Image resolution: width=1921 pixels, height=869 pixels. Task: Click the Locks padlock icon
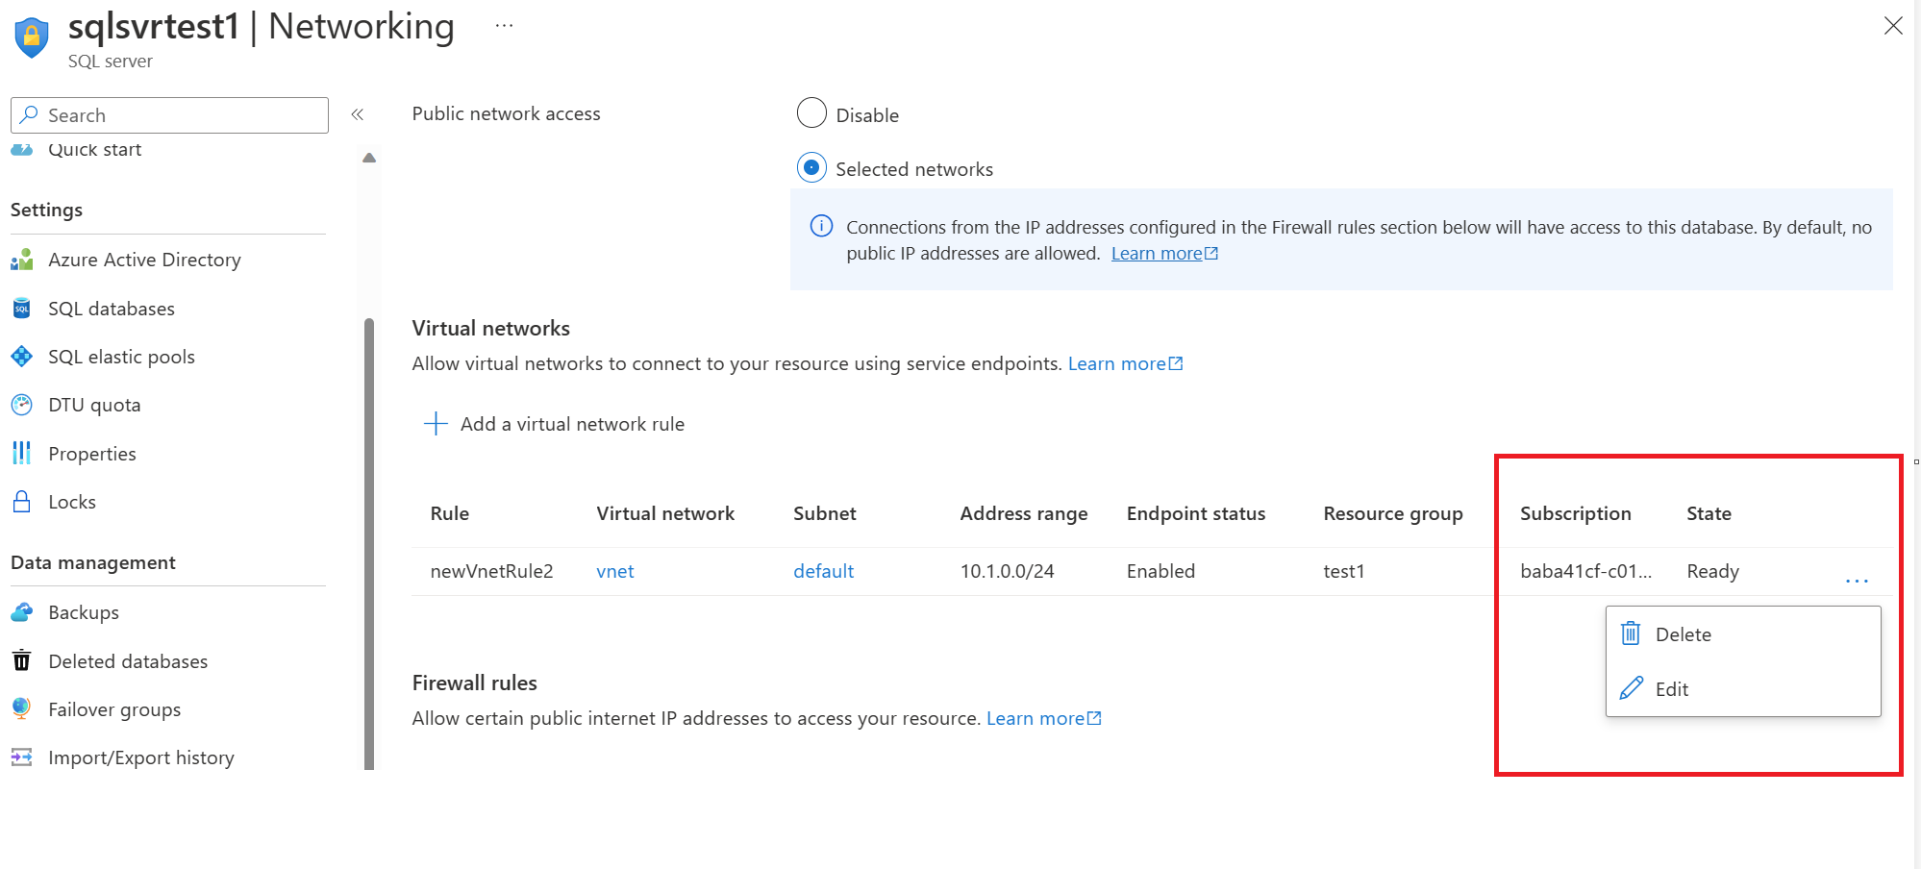[22, 502]
